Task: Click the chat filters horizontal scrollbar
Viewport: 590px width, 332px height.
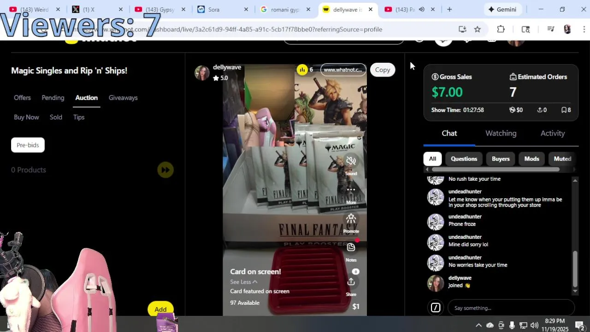Action: (x=495, y=169)
